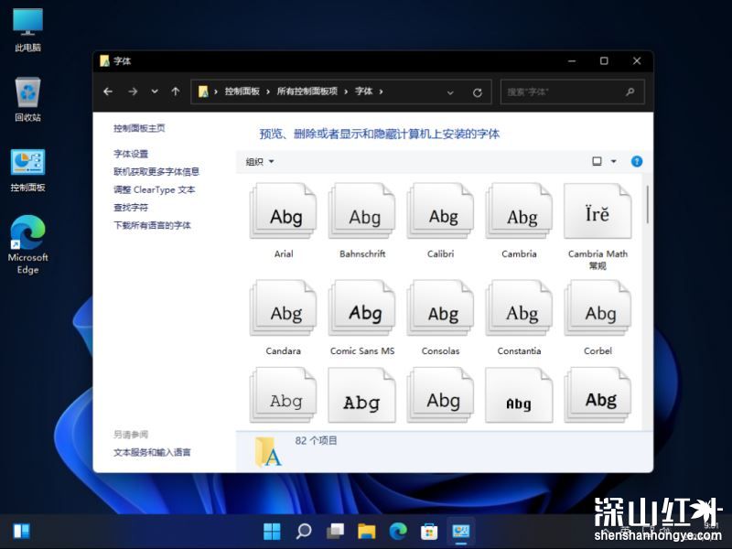Open 查找字符 in the sidebar
This screenshot has width=732, height=549.
(129, 206)
